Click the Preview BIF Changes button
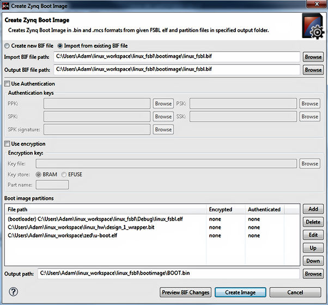328x305 pixels. click(186, 292)
